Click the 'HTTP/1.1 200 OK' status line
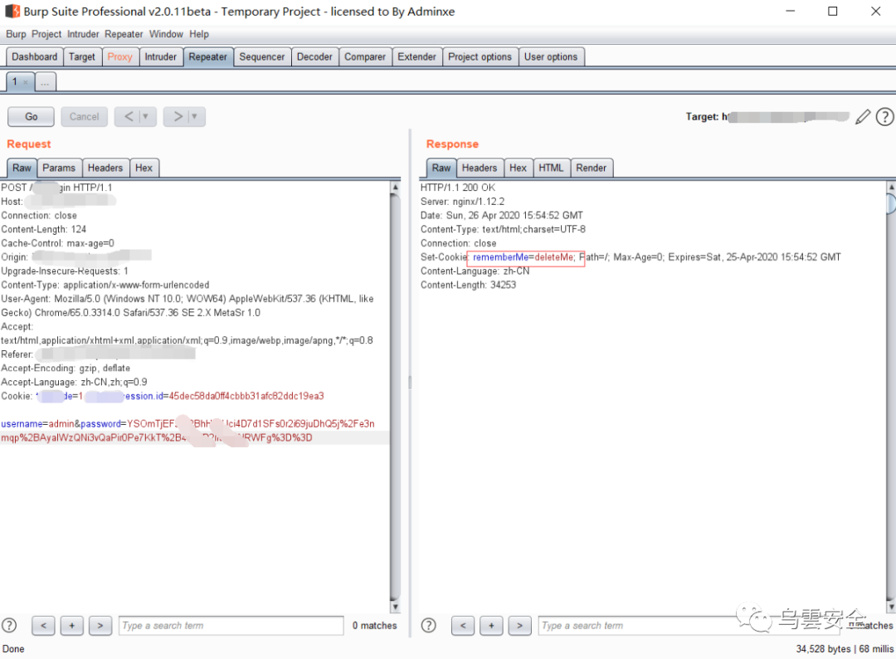The height and width of the screenshot is (659, 896). coord(458,188)
